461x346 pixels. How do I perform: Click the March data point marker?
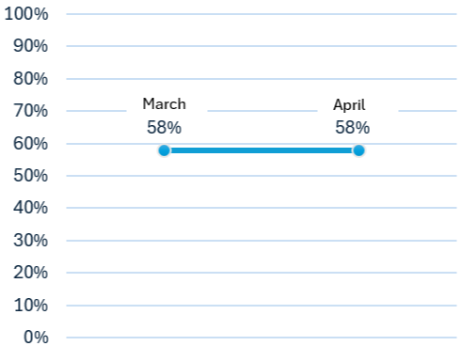click(x=164, y=150)
